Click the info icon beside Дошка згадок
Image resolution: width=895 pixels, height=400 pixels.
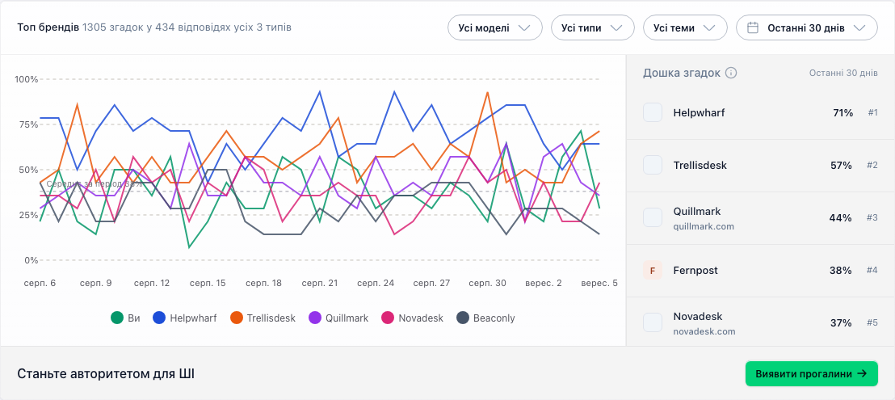(731, 73)
